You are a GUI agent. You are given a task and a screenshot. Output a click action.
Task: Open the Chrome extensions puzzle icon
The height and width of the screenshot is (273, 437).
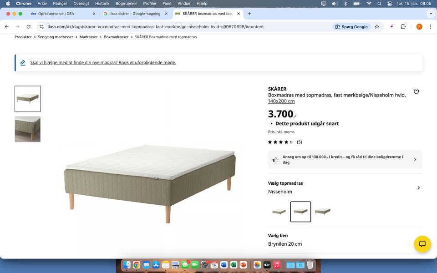click(x=403, y=27)
